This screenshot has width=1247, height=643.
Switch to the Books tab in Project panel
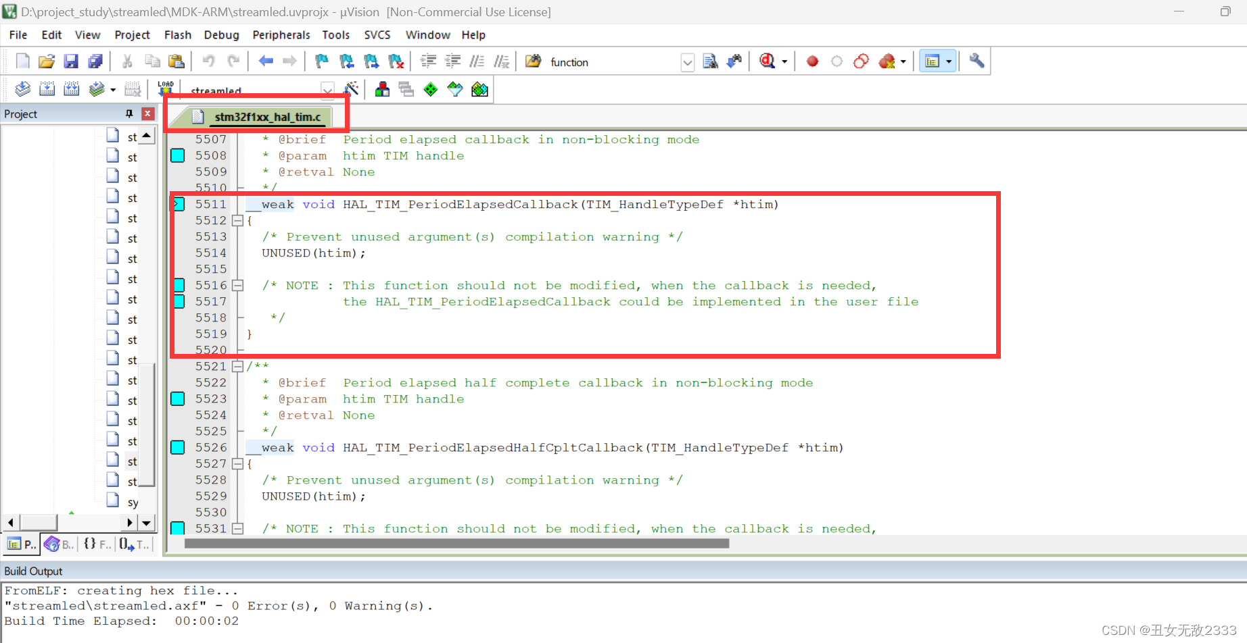click(60, 544)
